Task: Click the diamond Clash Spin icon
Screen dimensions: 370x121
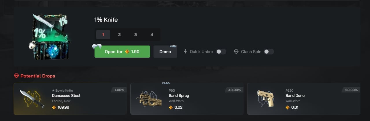Action: pyautogui.click(x=236, y=52)
